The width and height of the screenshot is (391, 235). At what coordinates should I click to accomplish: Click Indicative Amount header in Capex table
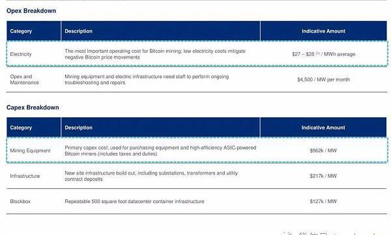point(323,128)
